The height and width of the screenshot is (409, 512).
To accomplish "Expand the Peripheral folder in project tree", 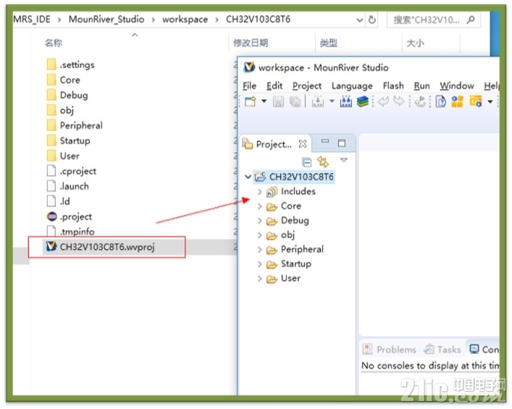I will pos(259,250).
